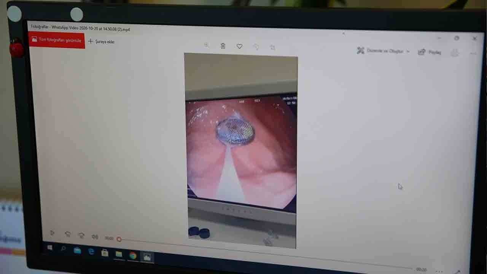Skip backward in the video
Viewport: 487px width, 274px height.
pos(67,234)
